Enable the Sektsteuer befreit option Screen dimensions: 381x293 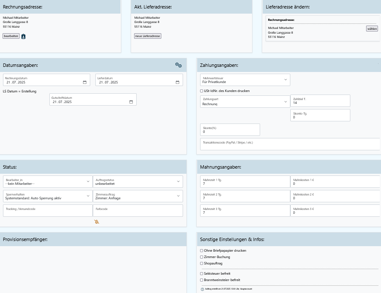(x=202, y=274)
